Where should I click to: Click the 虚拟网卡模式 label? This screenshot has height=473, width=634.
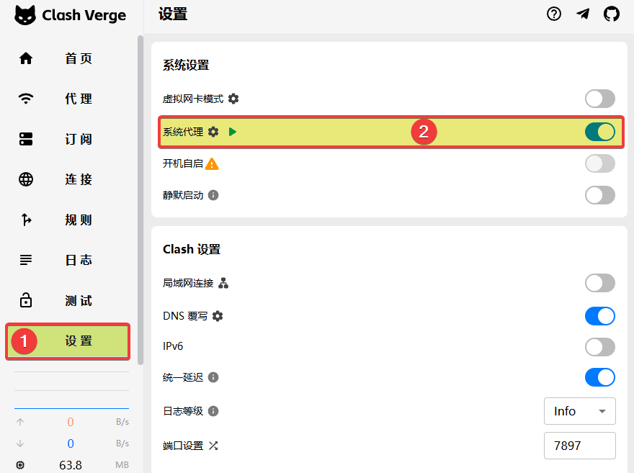pyautogui.click(x=193, y=99)
